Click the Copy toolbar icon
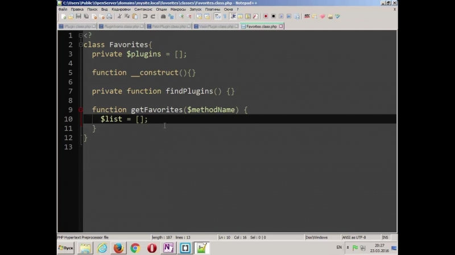This screenshot has height=255, width=455. tap(127, 16)
